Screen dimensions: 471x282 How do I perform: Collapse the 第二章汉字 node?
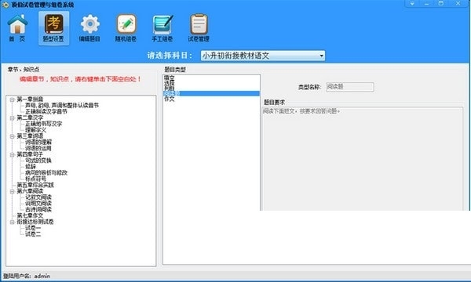click(12, 117)
